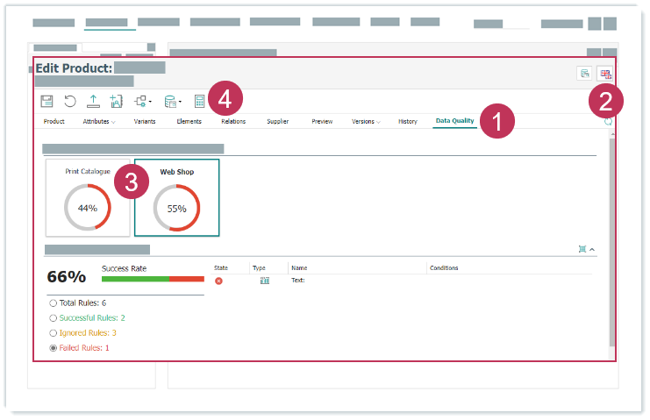The width and height of the screenshot is (650, 420).
Task: Click the Save icon in the toolbar
Action: click(x=47, y=102)
